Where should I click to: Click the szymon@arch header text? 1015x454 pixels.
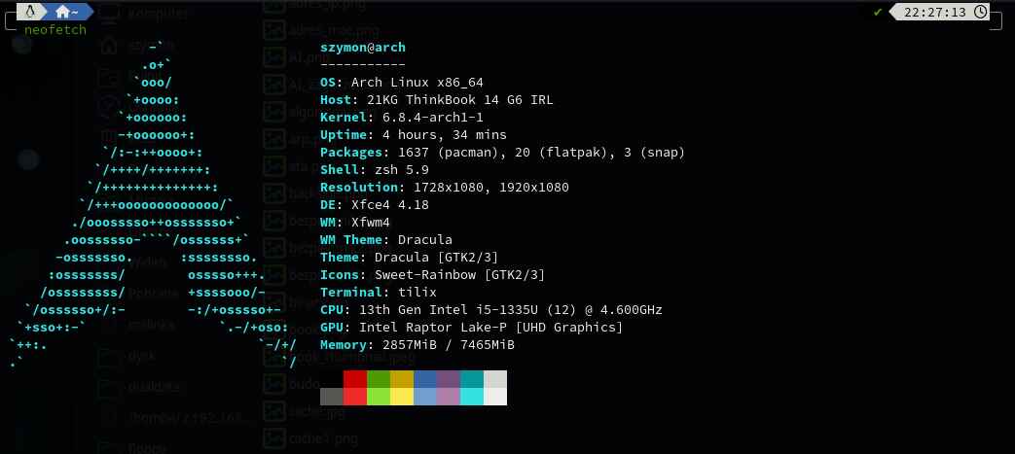[x=362, y=48]
